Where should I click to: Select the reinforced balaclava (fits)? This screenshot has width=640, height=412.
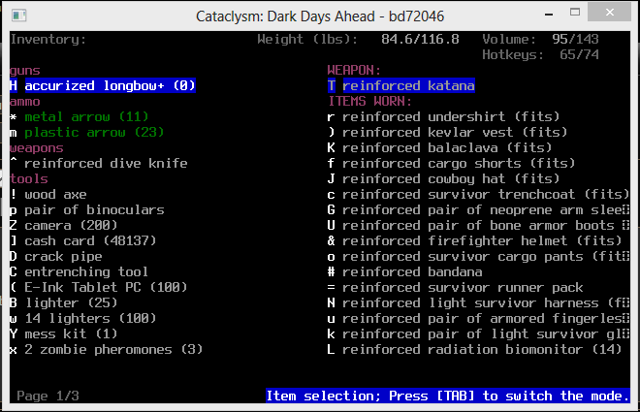tap(439, 148)
